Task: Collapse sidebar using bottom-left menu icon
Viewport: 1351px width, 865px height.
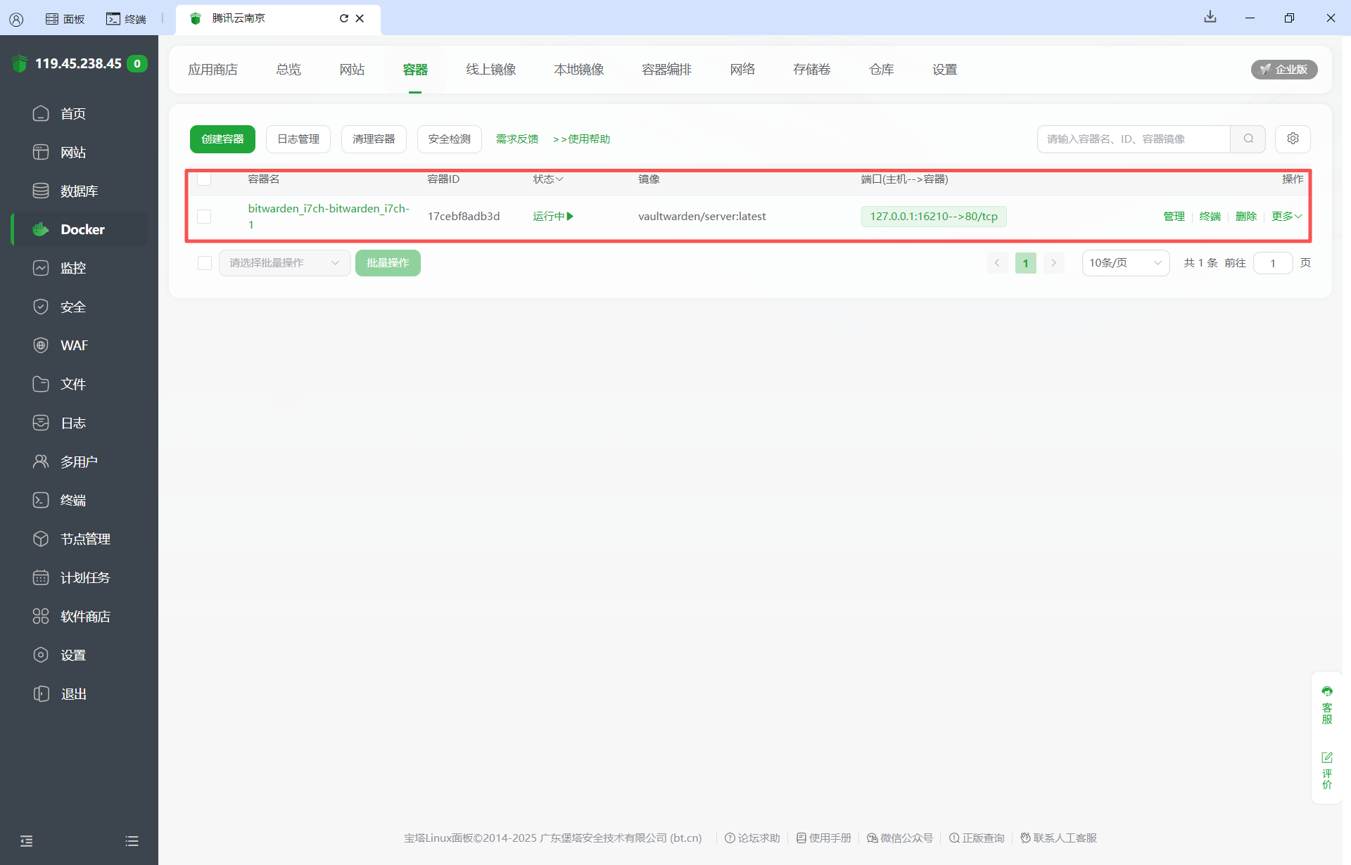Action: tap(27, 841)
